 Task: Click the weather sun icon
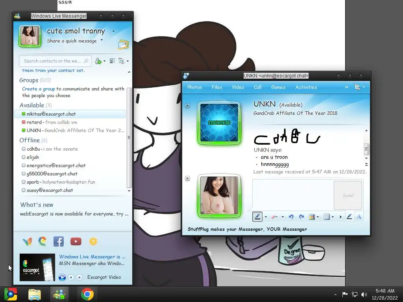tap(93, 241)
